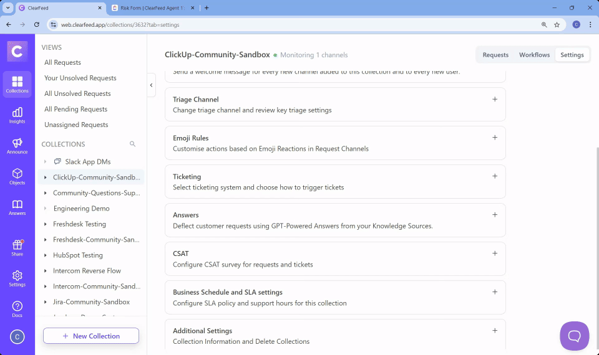Open Docs help icon in sidebar
The height and width of the screenshot is (355, 599).
(x=17, y=308)
